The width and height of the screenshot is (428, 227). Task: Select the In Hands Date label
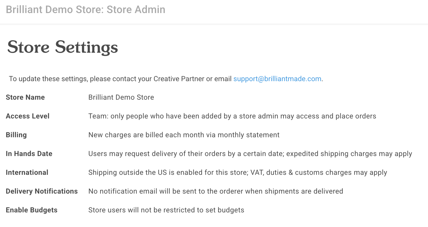click(x=29, y=154)
